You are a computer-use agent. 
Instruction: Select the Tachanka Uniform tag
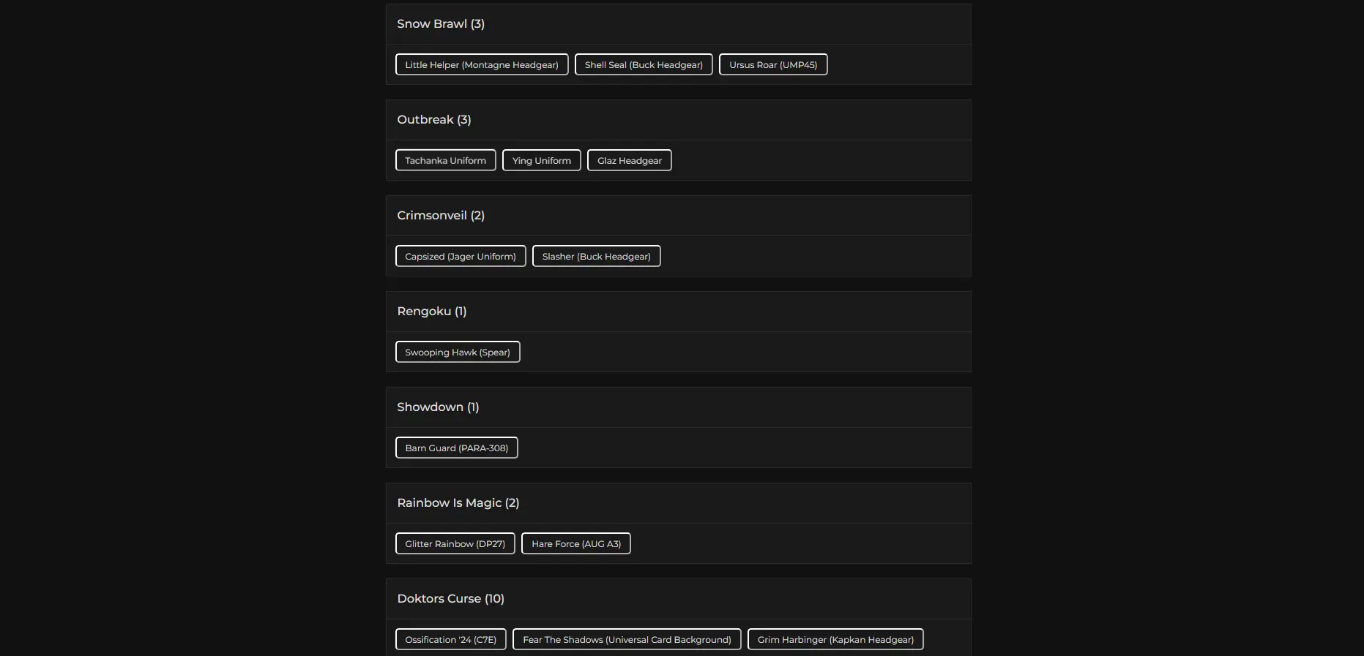445,161
